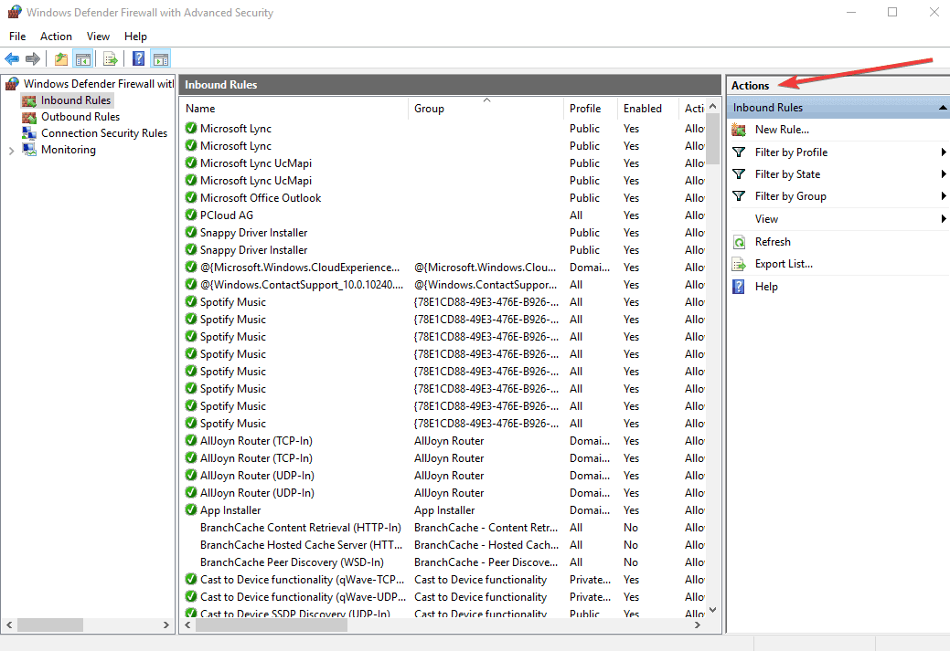
Task: Open the Filter by Profile submenu arrow
Action: (x=944, y=152)
